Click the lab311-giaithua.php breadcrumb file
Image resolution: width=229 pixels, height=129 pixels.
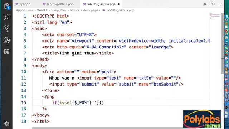click(120, 10)
